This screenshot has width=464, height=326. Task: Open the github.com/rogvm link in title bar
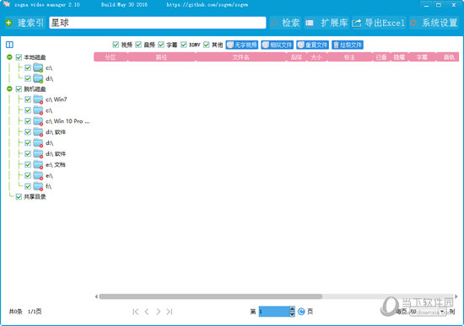click(208, 4)
